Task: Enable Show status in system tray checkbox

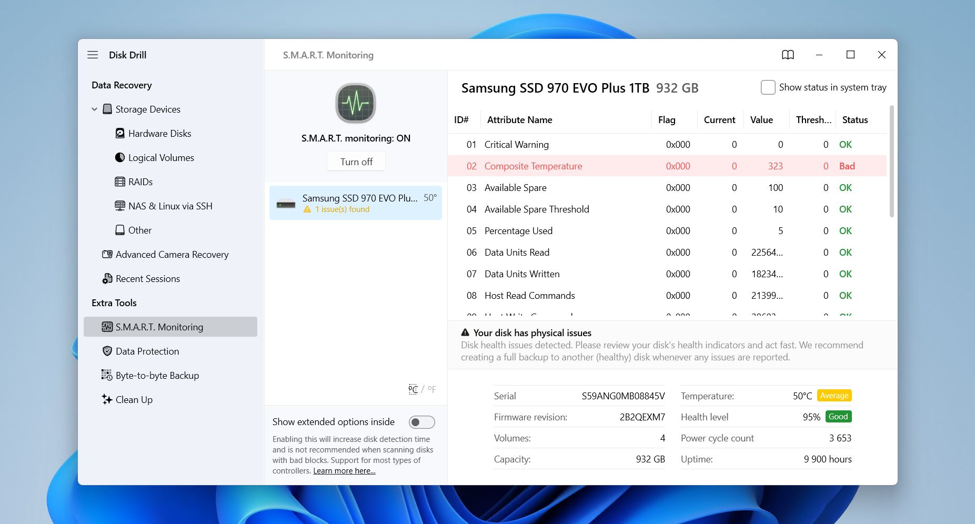Action: [768, 87]
